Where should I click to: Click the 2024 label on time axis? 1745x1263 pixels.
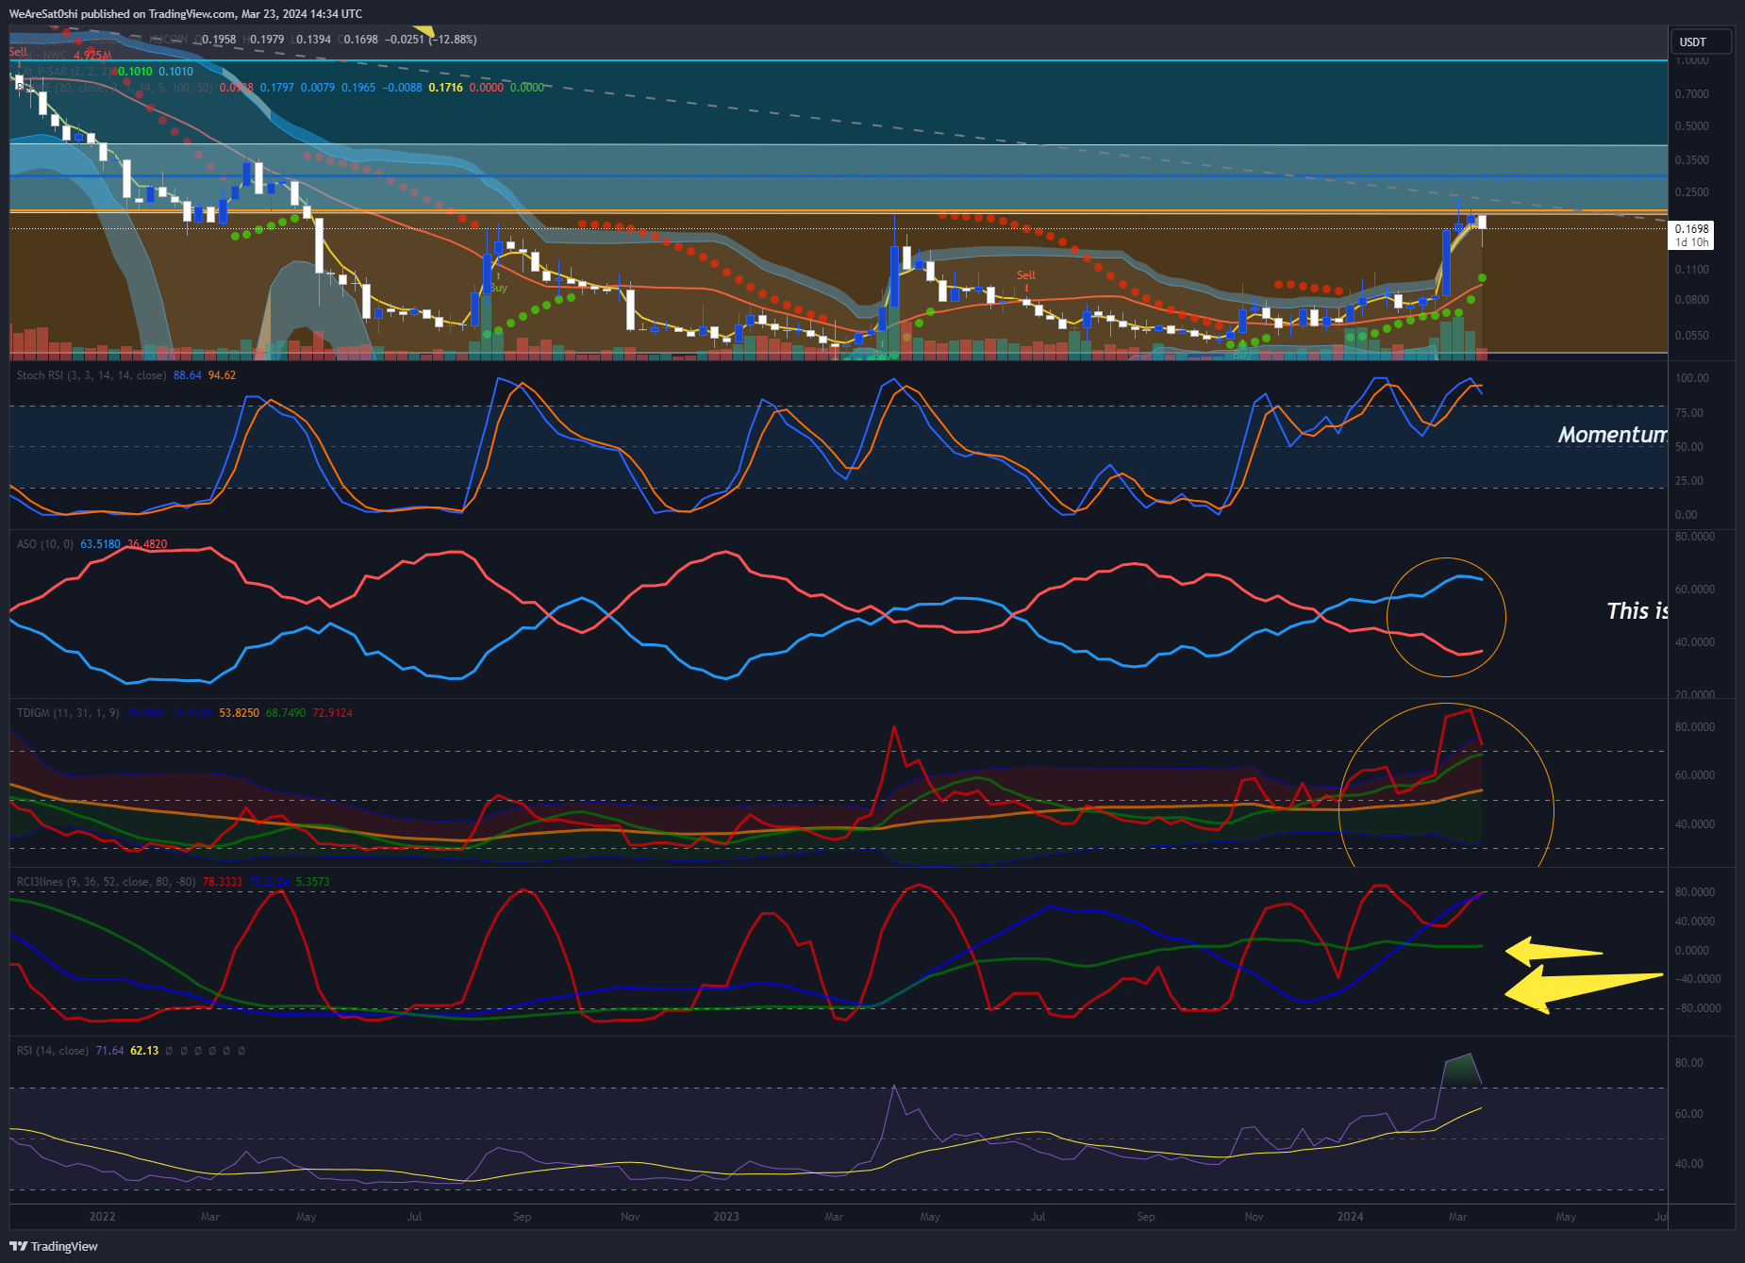click(x=1350, y=1217)
